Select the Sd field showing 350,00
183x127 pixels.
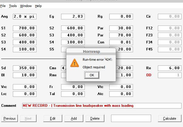pos(25,68)
